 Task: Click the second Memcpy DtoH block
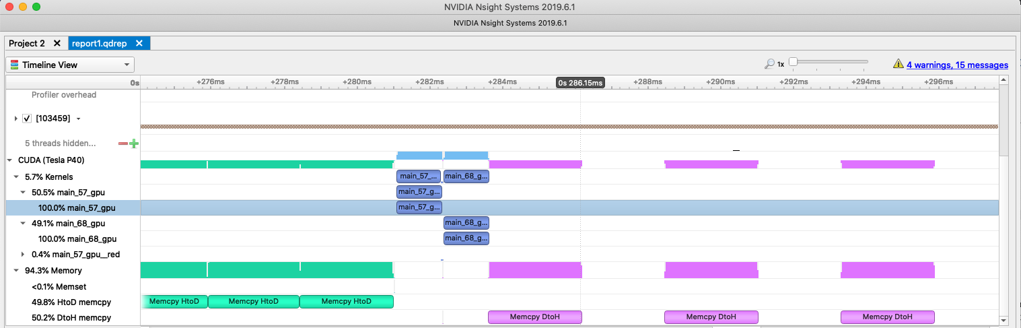pyautogui.click(x=711, y=317)
